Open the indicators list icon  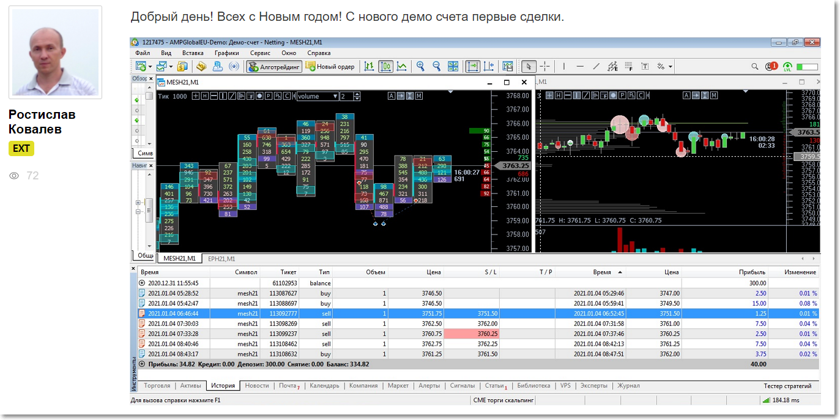pos(507,66)
